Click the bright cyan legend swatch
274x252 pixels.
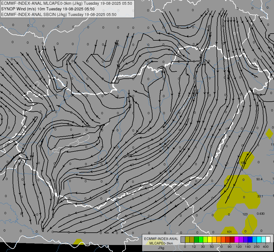coord(259,239)
